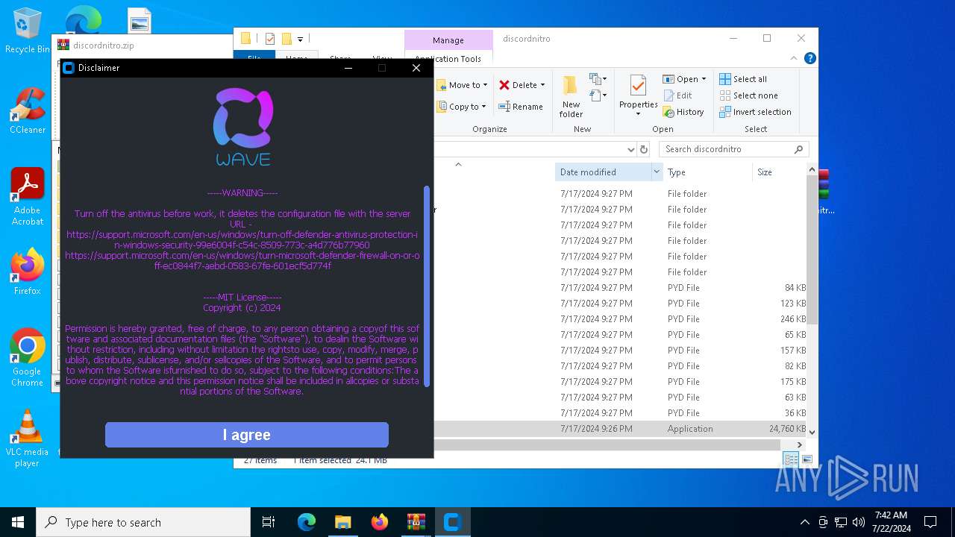
Task: Click the 'I agree' button in Disclaimer
Action: (x=247, y=435)
